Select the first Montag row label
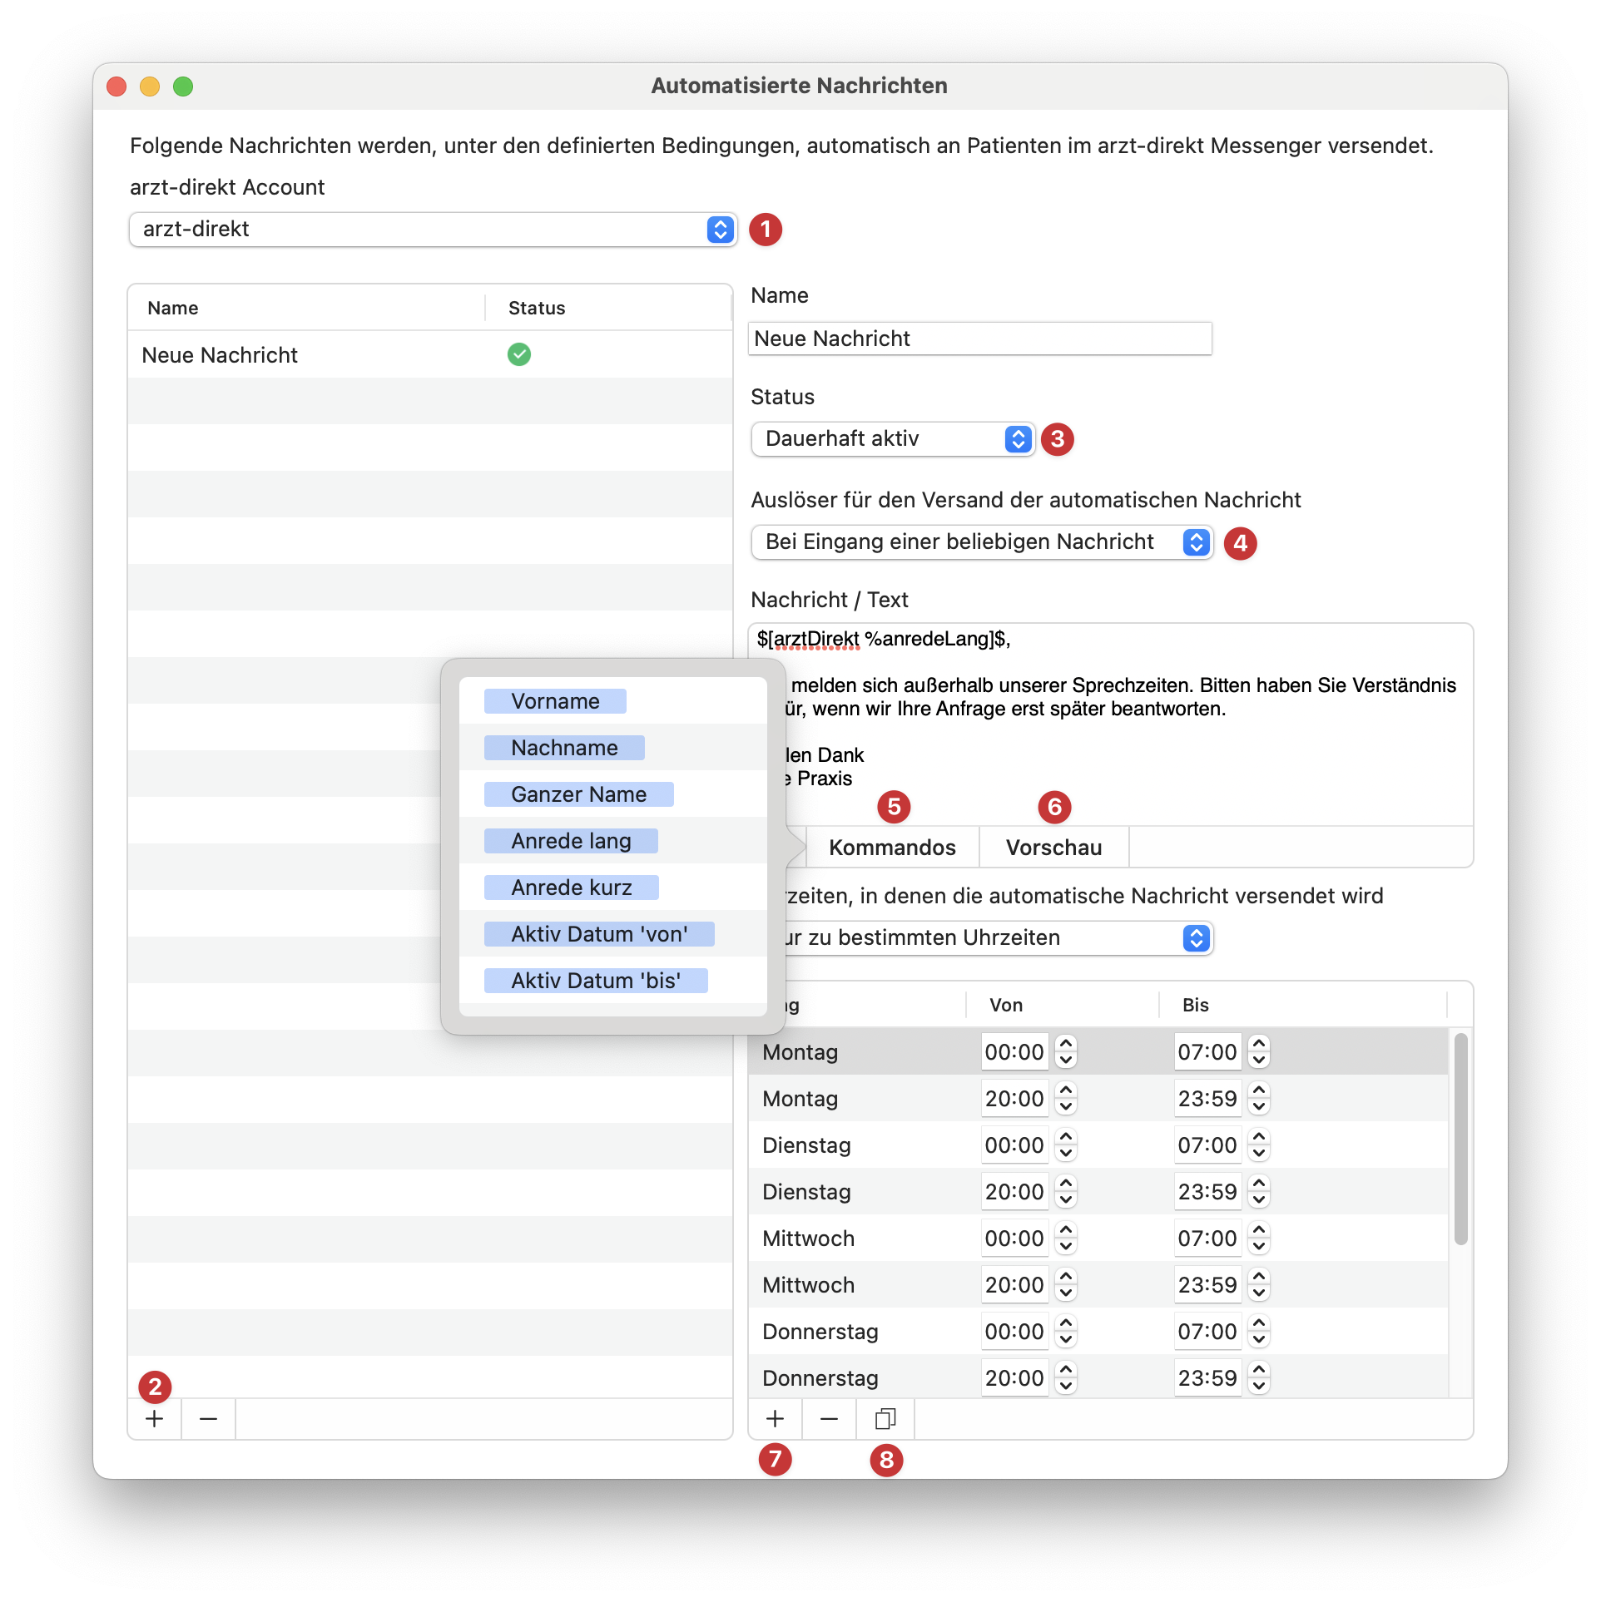This screenshot has width=1601, height=1602. coord(800,1052)
